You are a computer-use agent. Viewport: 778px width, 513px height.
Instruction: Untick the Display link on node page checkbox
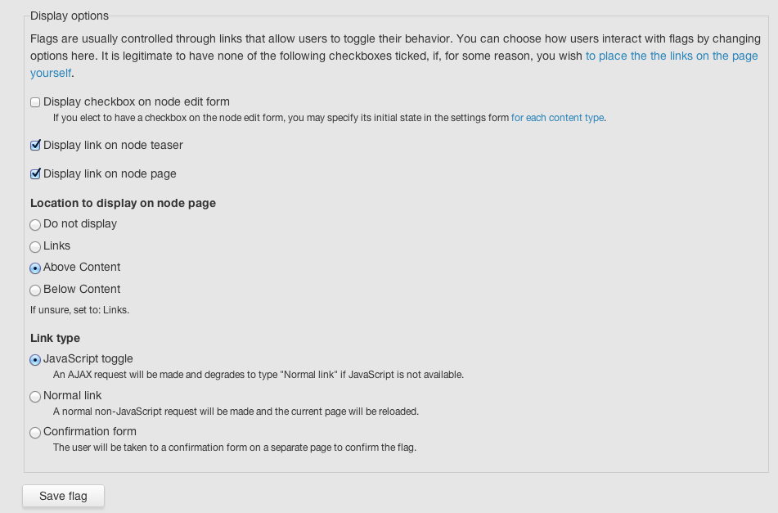[35, 174]
